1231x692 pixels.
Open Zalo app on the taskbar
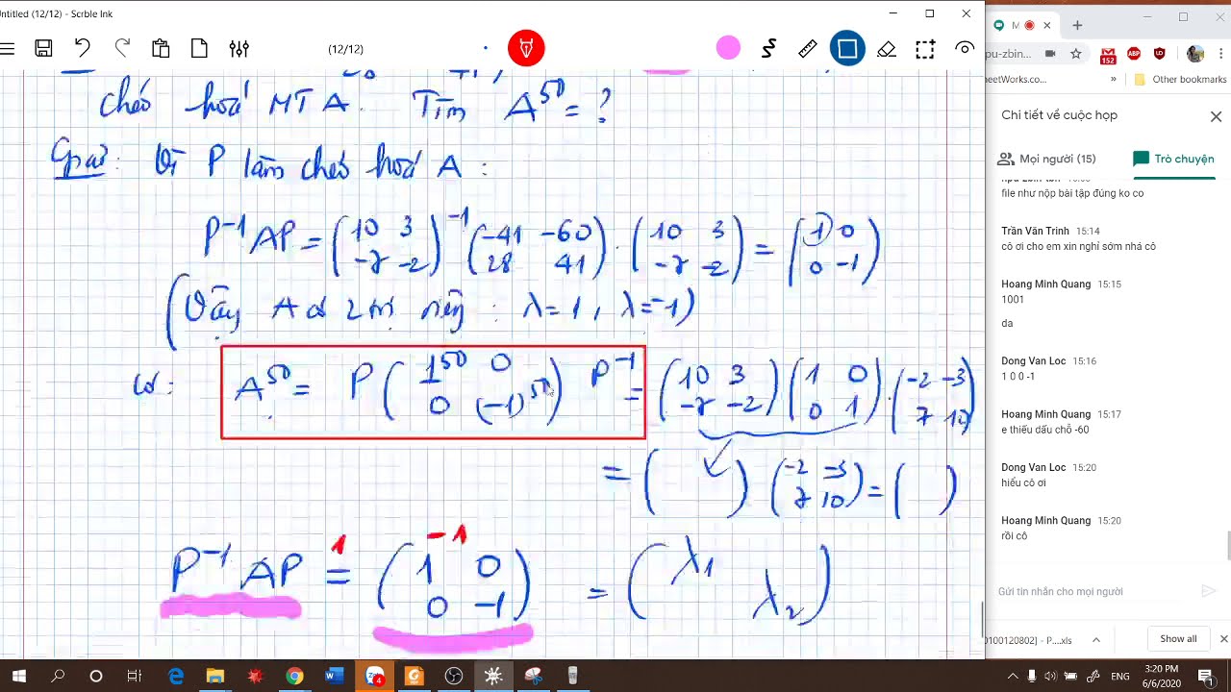tap(375, 676)
